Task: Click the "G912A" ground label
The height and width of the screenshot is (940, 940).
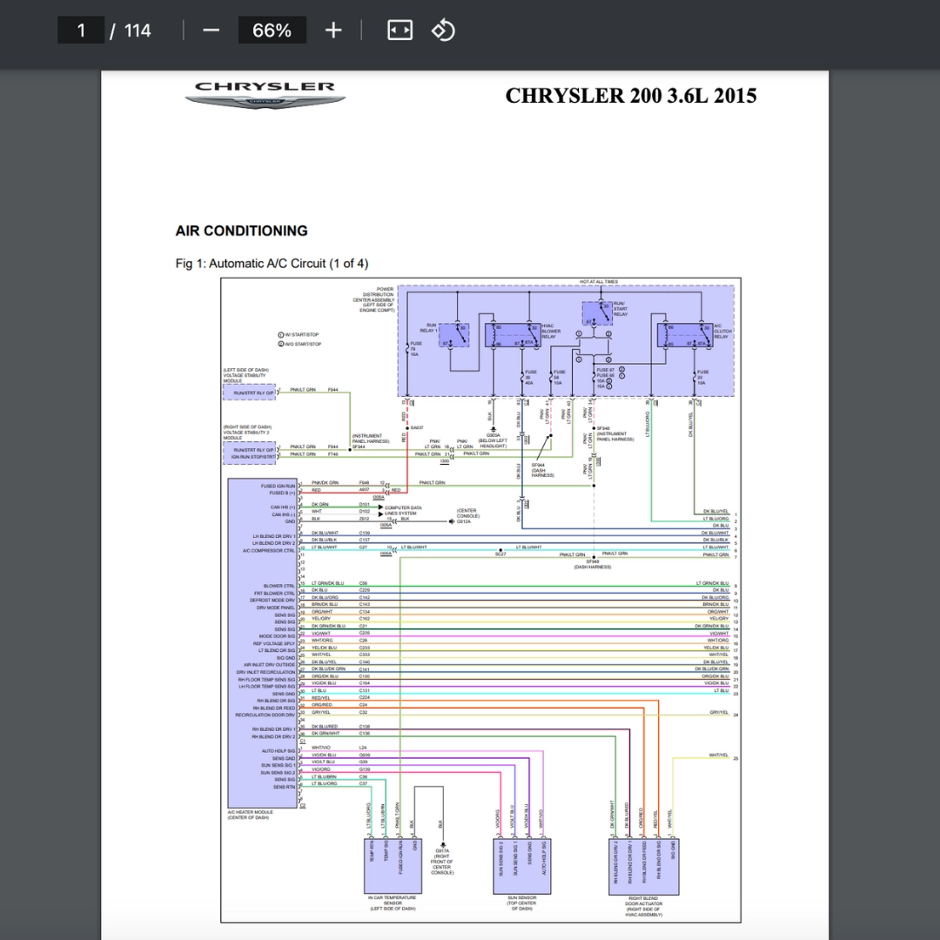Action: (464, 521)
